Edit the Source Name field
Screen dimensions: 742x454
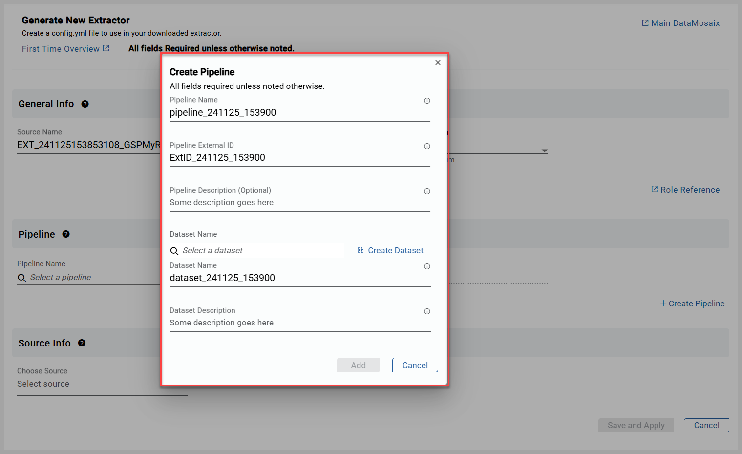(x=89, y=145)
